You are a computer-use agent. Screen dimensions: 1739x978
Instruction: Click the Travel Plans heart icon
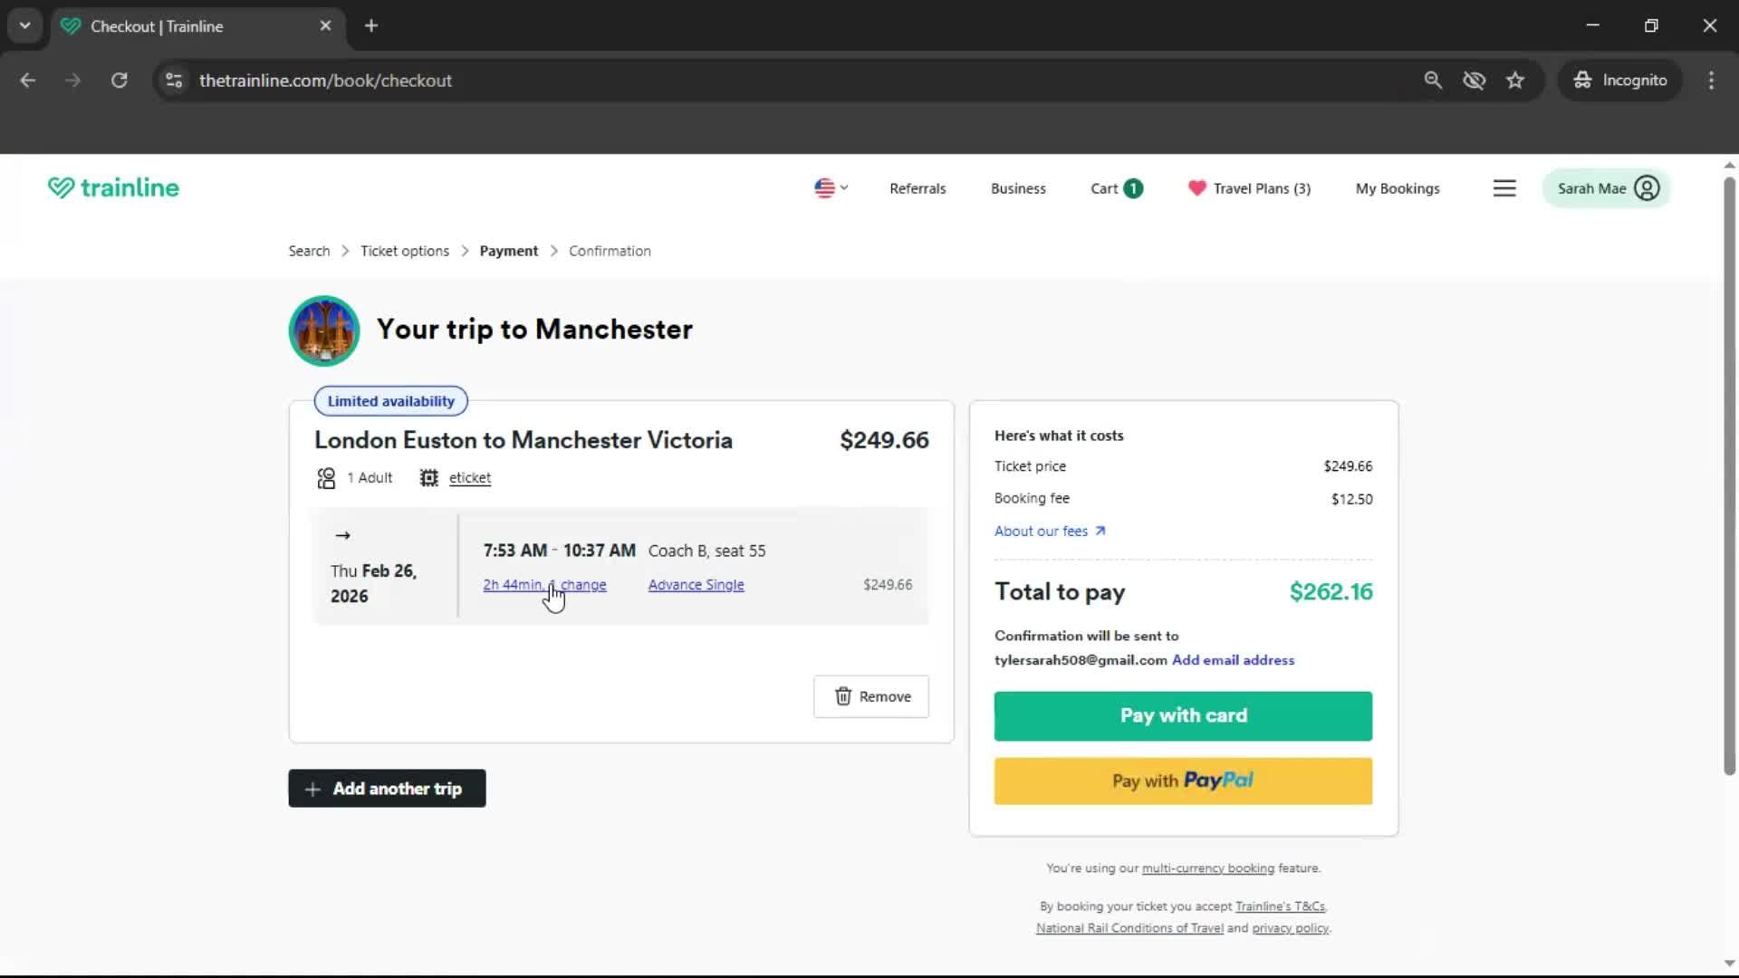tap(1196, 188)
